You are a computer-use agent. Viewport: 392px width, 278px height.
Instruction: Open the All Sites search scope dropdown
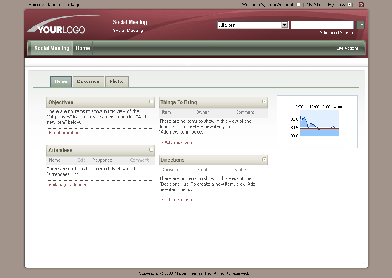285,25
